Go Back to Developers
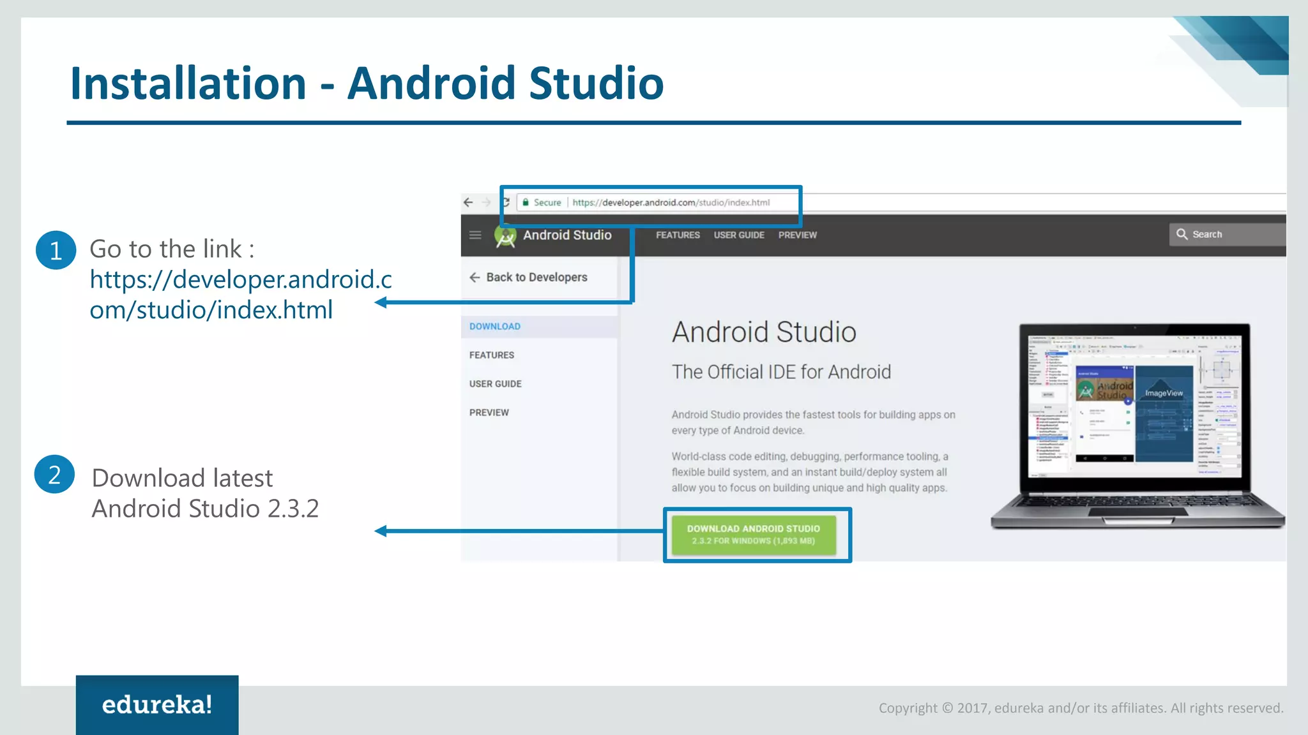This screenshot has width=1308, height=735. (x=528, y=277)
